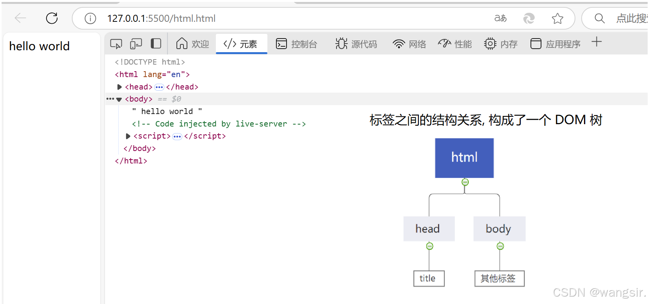Switch to the 网络 network tab

pos(409,44)
